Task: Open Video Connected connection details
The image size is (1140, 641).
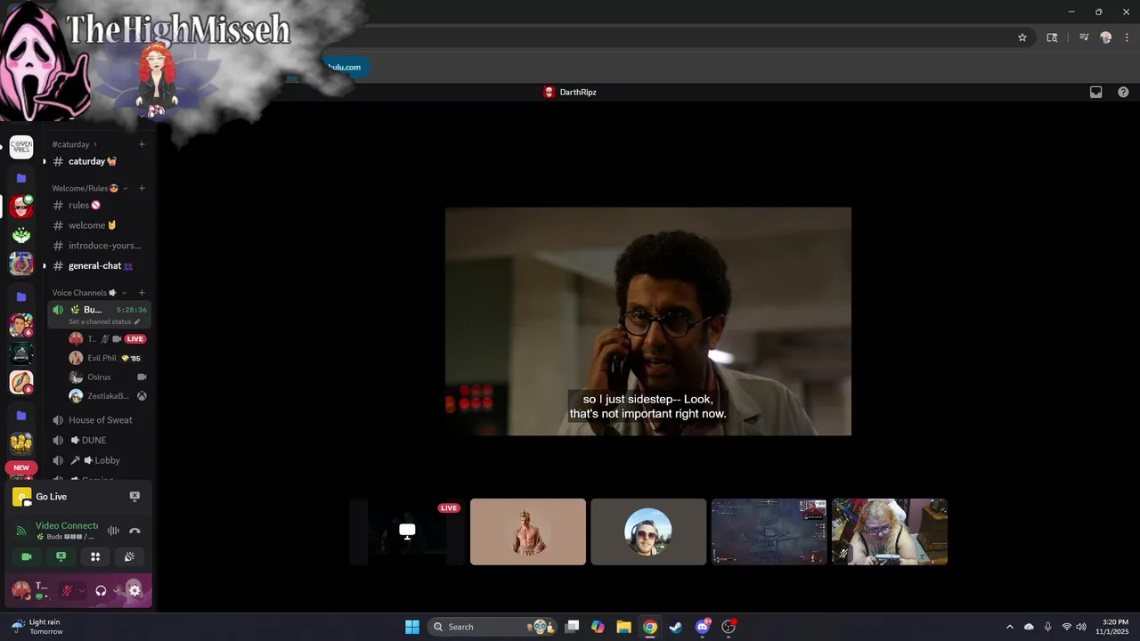Action: click(66, 526)
